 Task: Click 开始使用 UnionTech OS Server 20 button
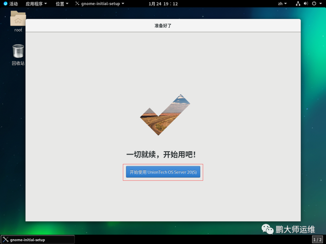click(163, 172)
